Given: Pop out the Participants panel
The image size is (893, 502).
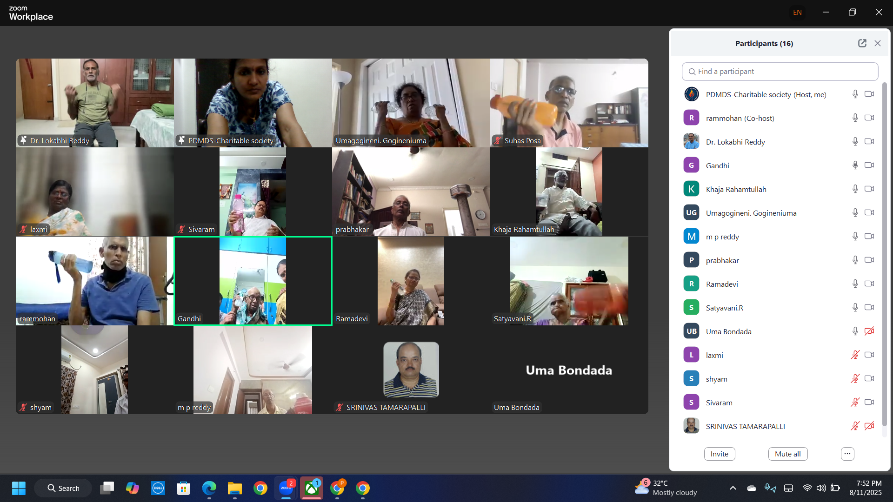Looking at the screenshot, I should [x=862, y=43].
